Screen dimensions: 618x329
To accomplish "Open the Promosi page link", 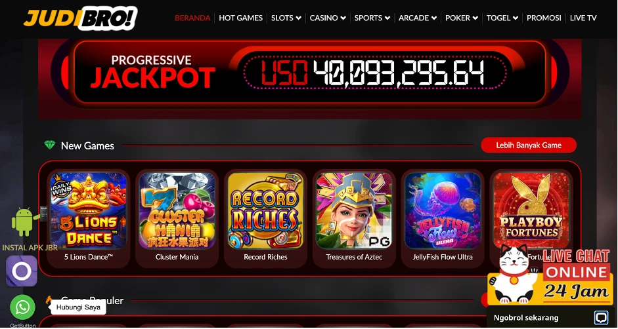I will [544, 18].
